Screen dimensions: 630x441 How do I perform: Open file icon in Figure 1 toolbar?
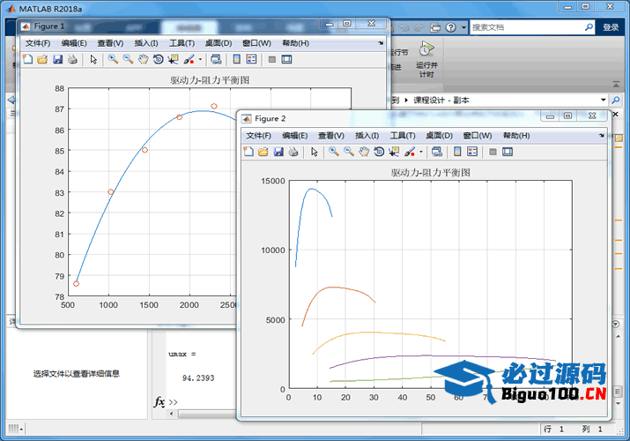click(x=42, y=59)
